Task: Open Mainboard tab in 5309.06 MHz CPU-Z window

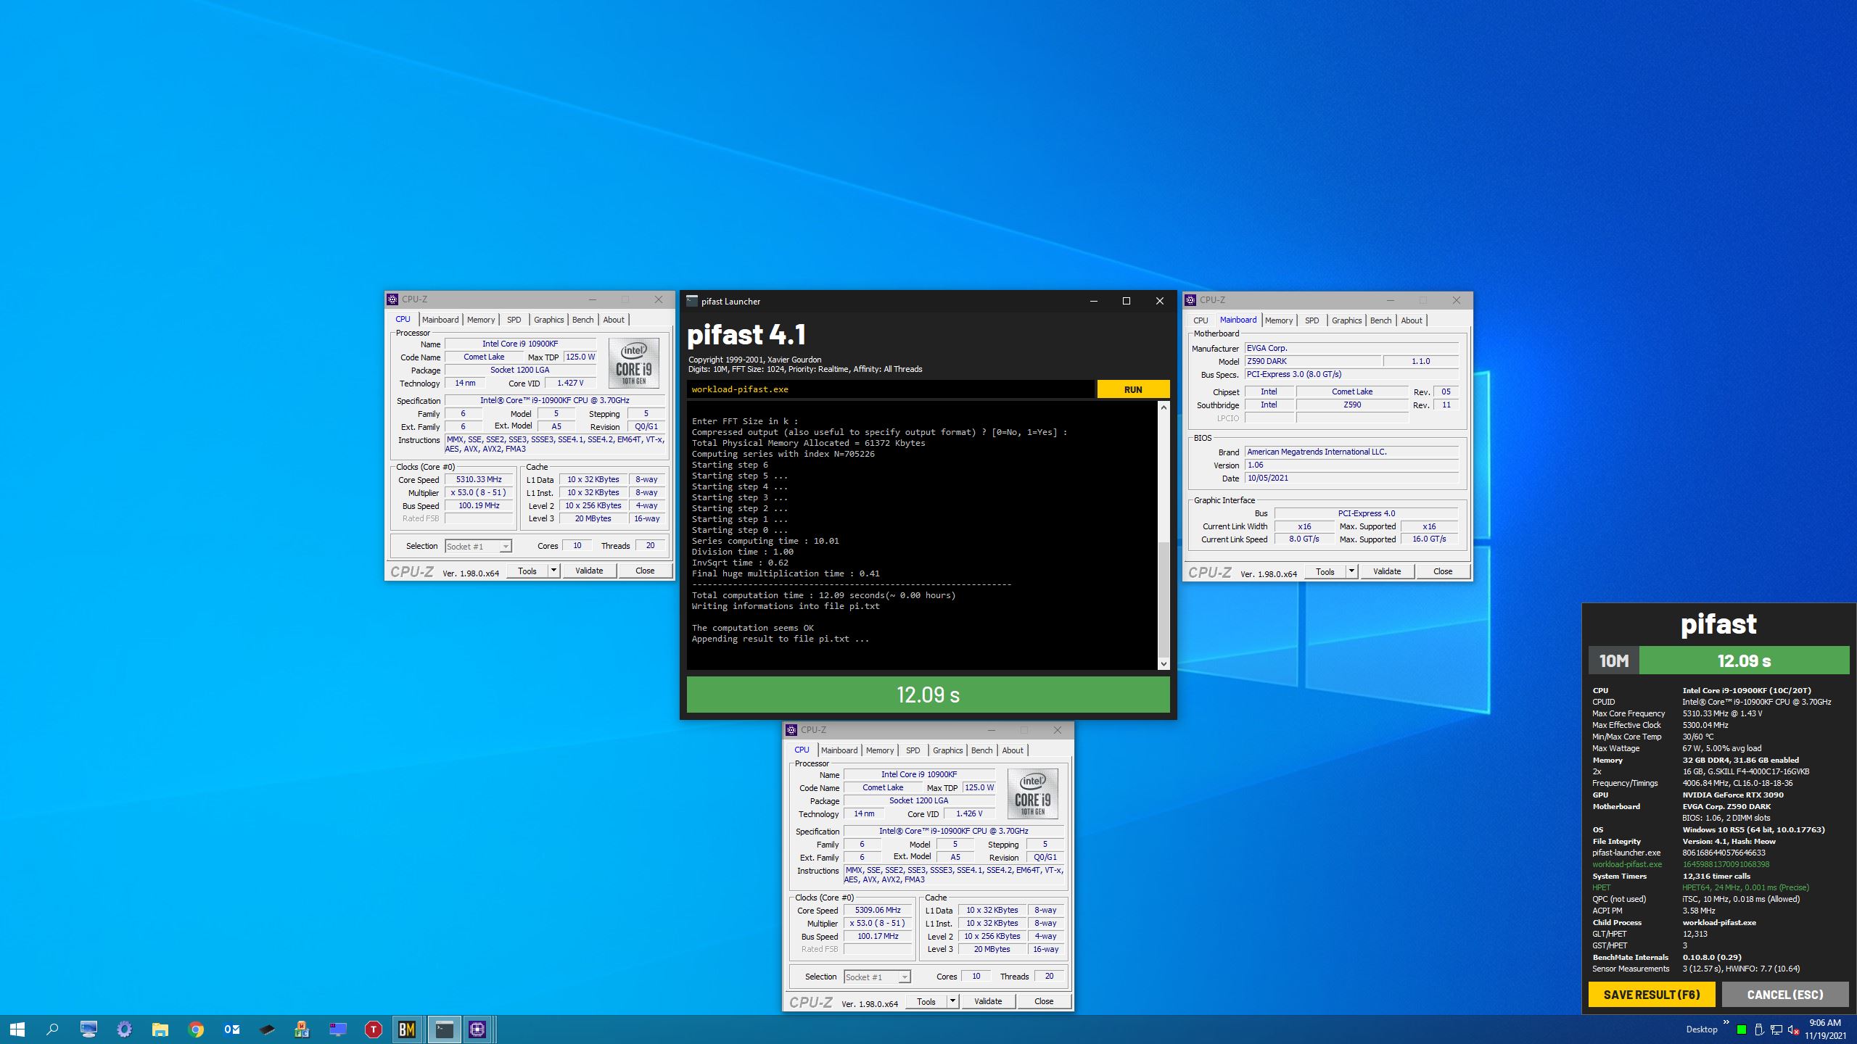Action: (x=839, y=750)
